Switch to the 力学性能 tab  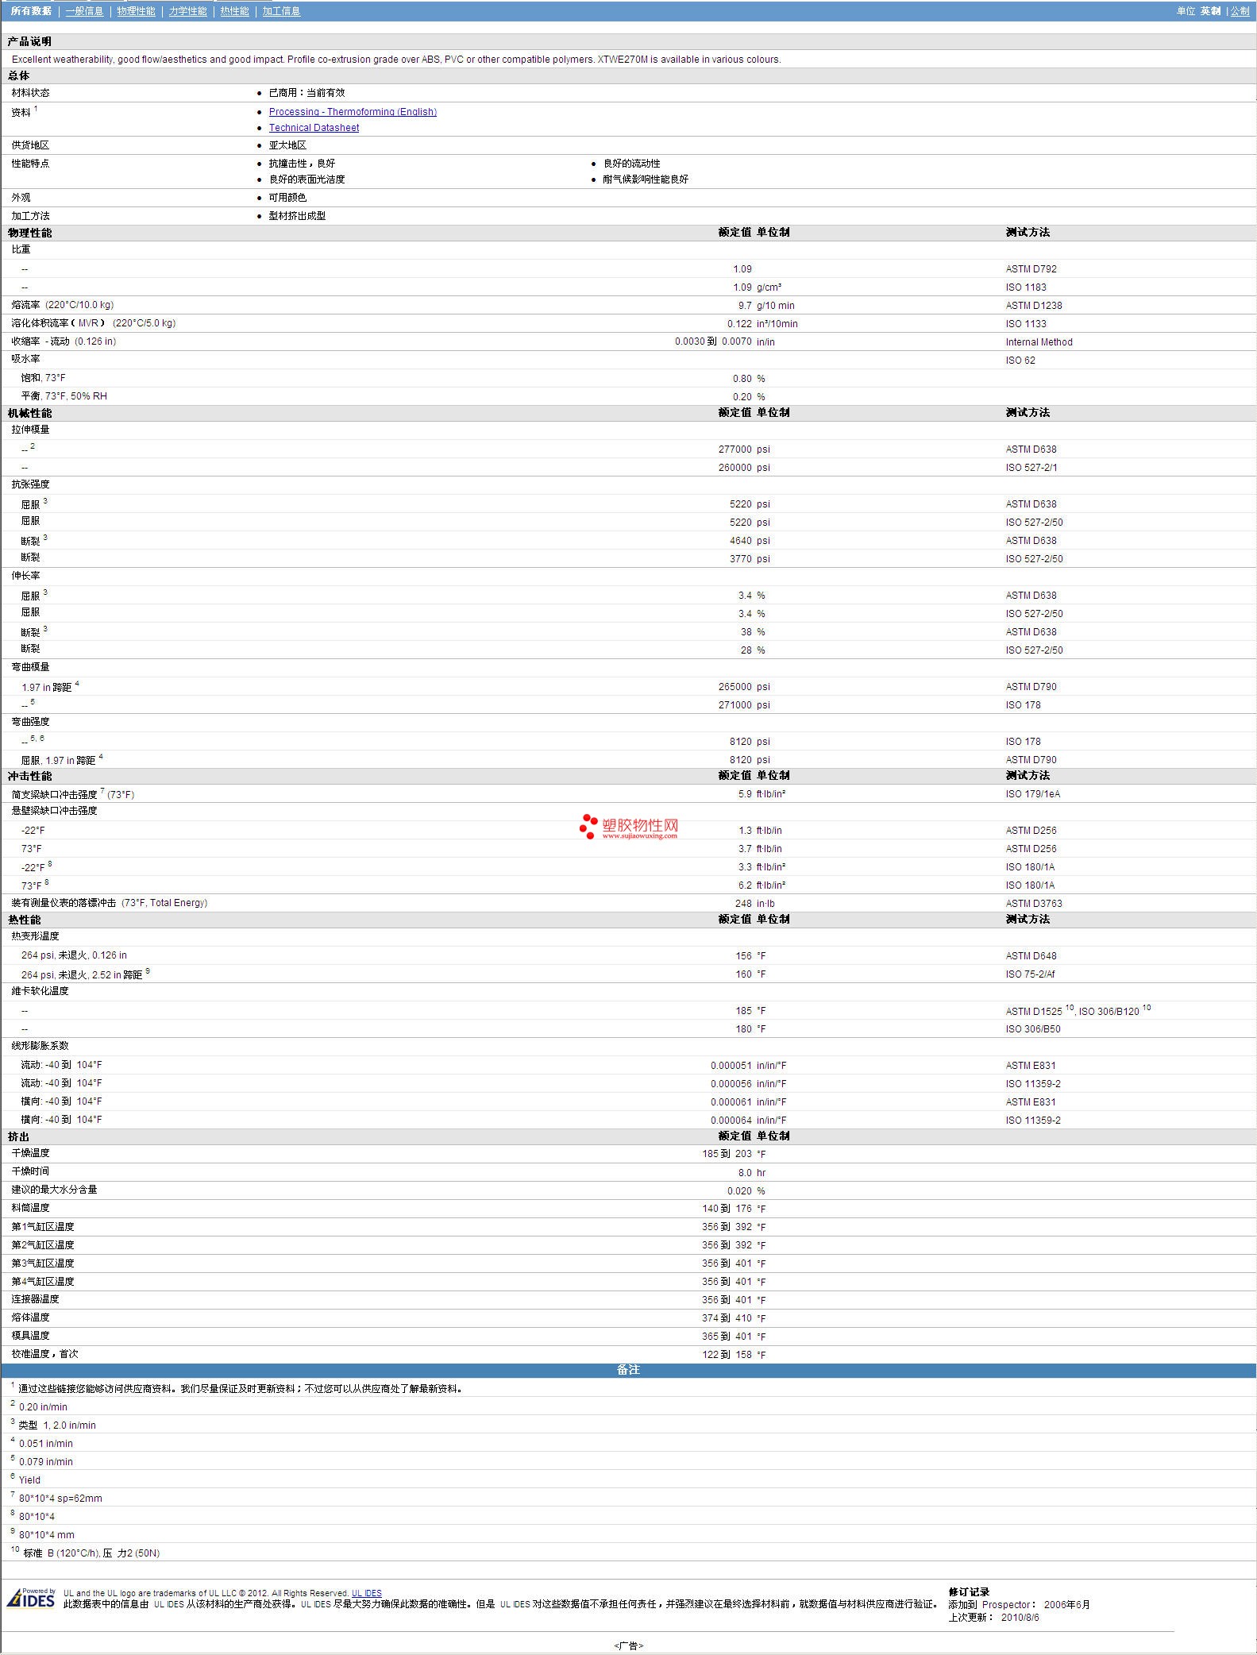(x=187, y=11)
